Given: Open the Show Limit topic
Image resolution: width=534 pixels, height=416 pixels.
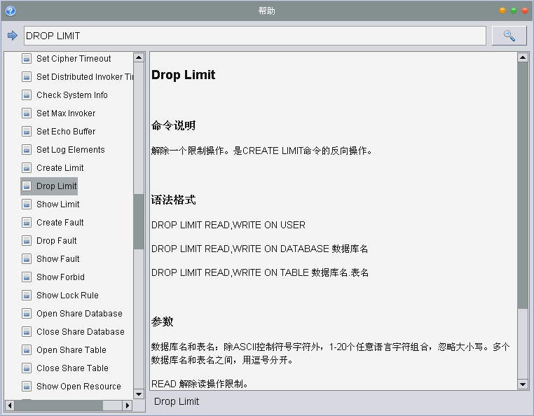Looking at the screenshot, I should coord(58,204).
